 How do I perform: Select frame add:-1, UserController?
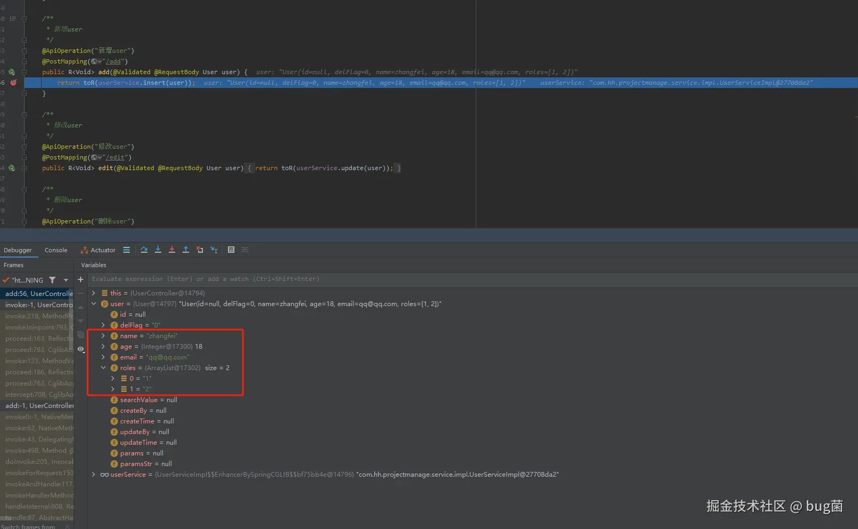pyautogui.click(x=37, y=406)
